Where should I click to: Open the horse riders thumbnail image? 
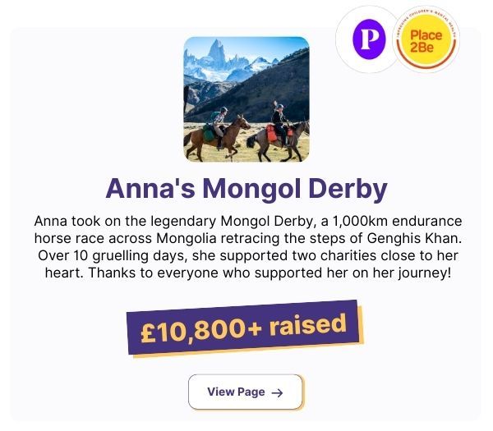tap(246, 99)
